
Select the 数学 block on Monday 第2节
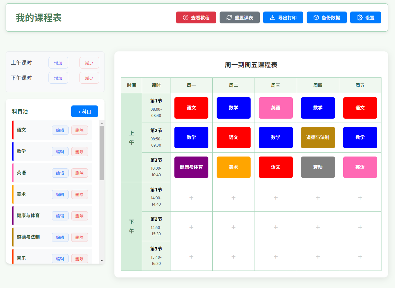pos(191,137)
